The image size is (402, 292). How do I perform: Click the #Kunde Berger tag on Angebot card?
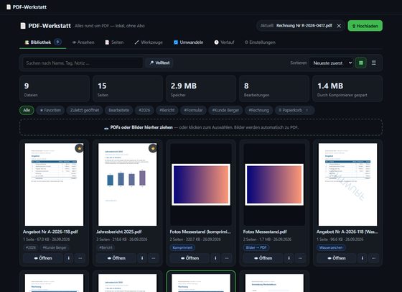point(55,248)
